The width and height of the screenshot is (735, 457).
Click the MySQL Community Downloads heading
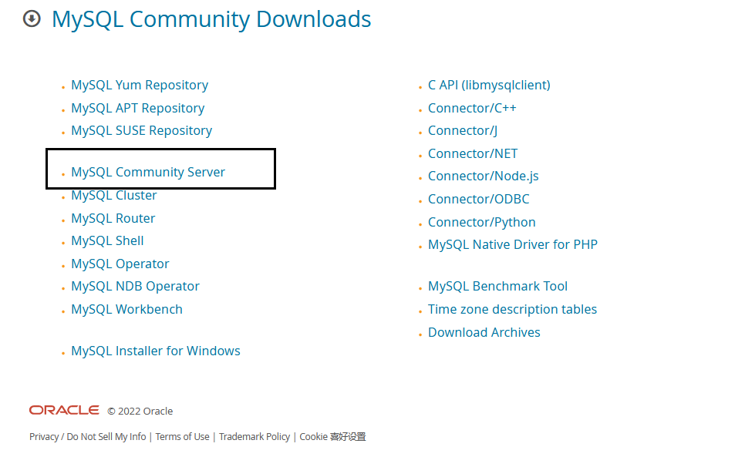211,19
